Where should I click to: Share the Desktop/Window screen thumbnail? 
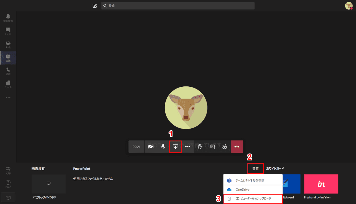point(49,184)
